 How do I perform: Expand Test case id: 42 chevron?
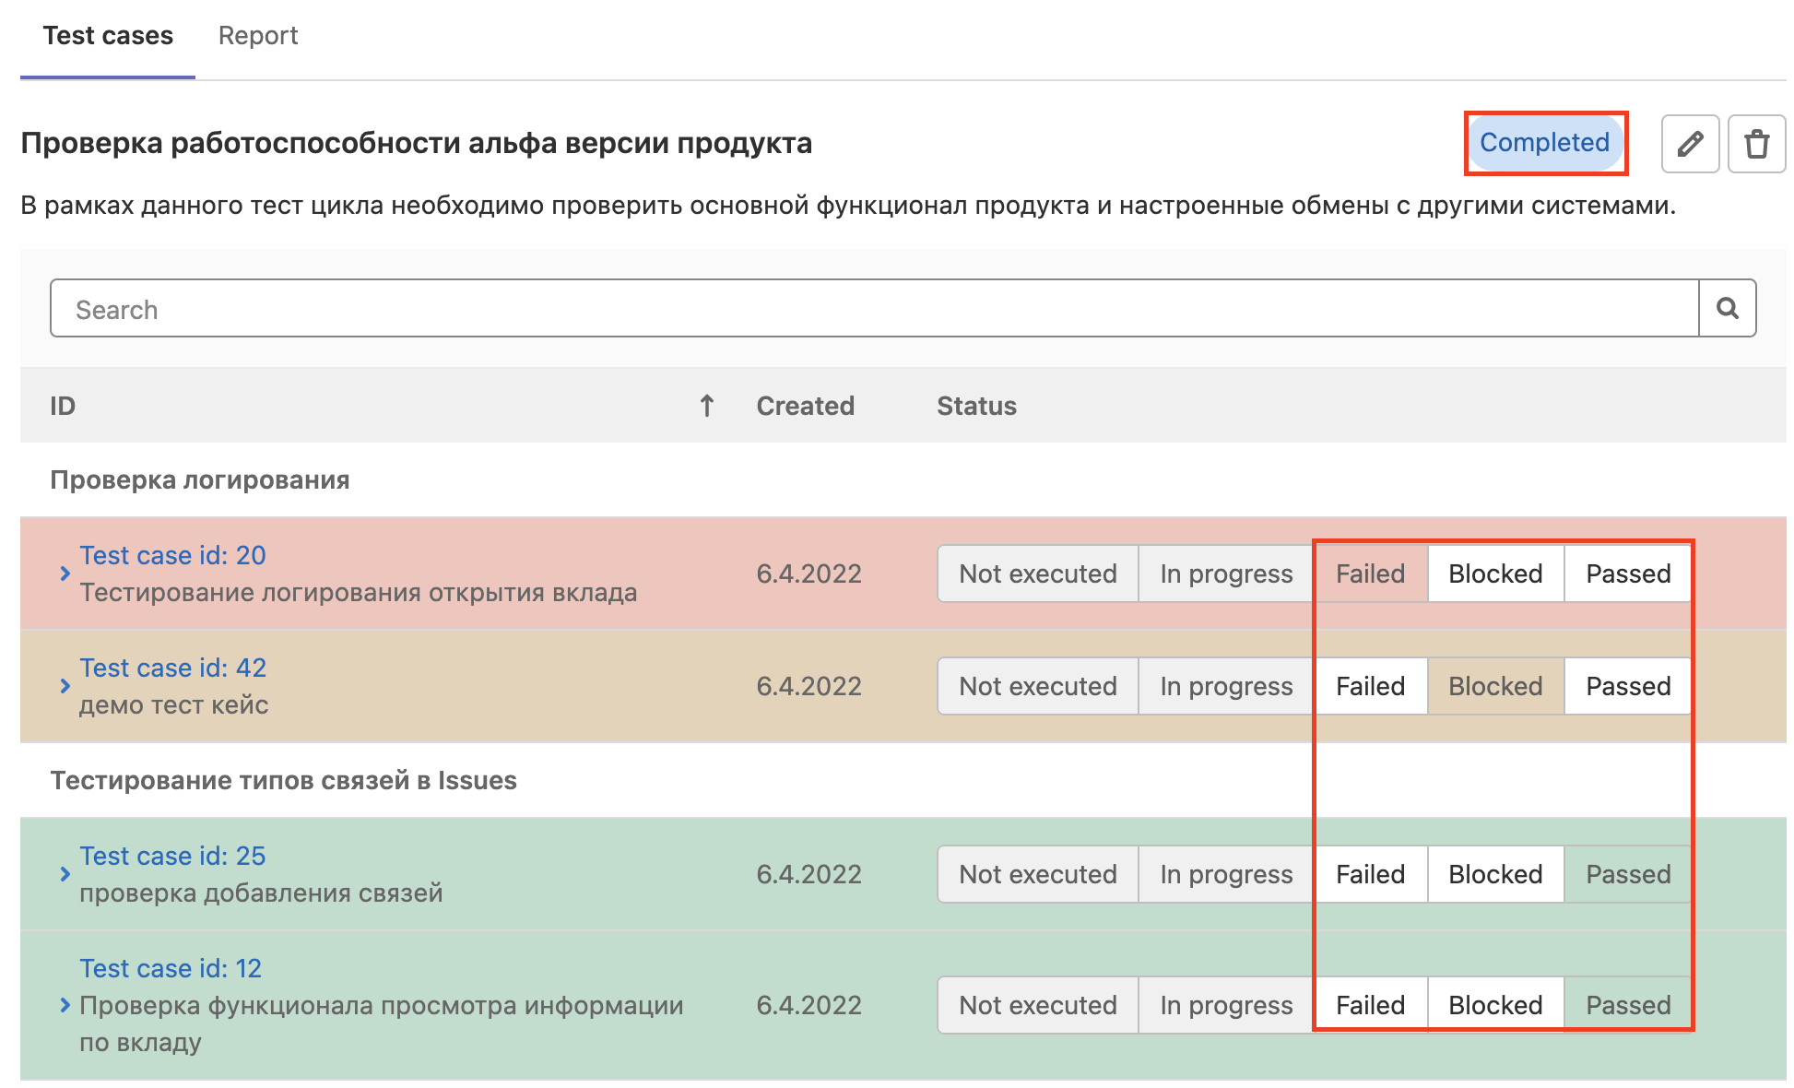click(x=65, y=686)
